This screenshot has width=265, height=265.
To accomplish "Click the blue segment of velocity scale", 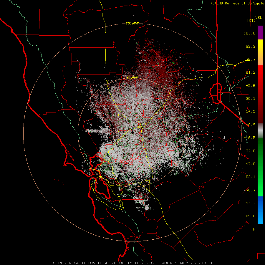I will [260, 210].
